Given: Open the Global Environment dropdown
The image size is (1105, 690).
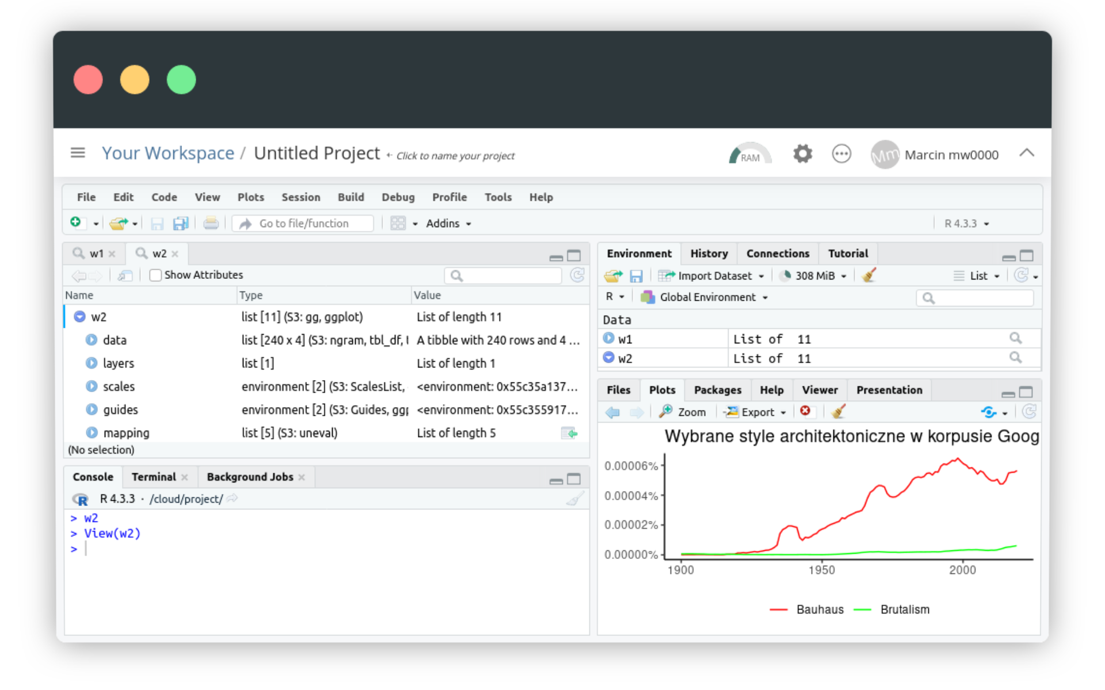Looking at the screenshot, I should 704,297.
